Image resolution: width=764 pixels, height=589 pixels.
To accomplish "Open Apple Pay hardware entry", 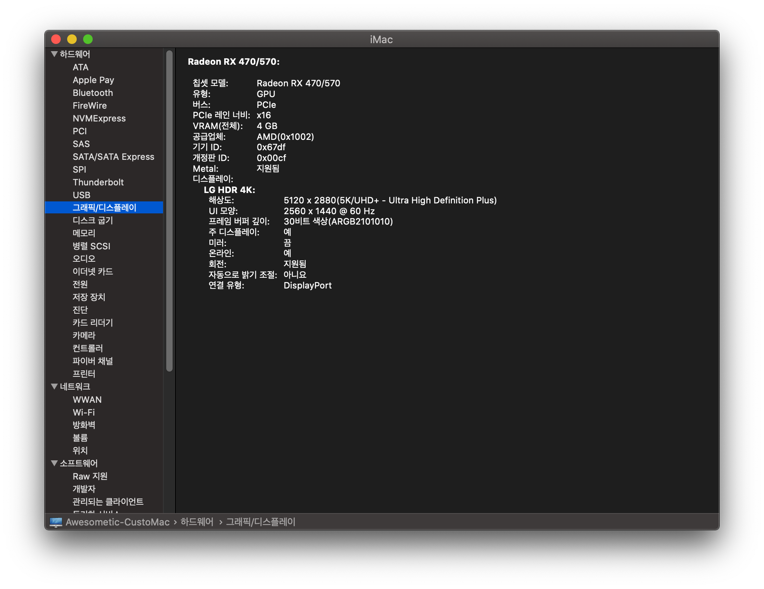I will pos(93,80).
